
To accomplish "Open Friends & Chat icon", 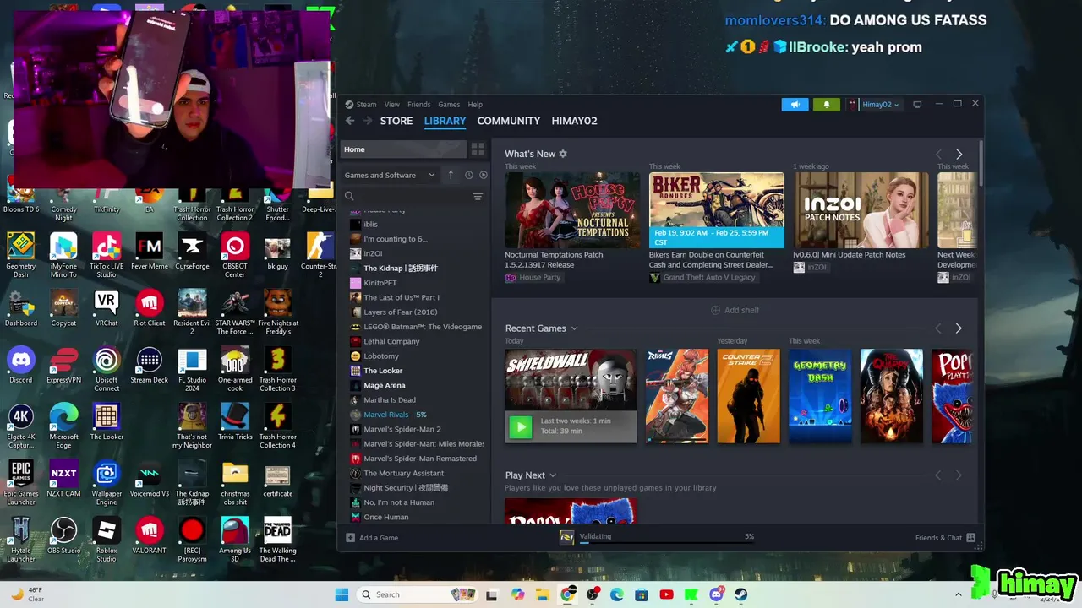I will coord(970,538).
